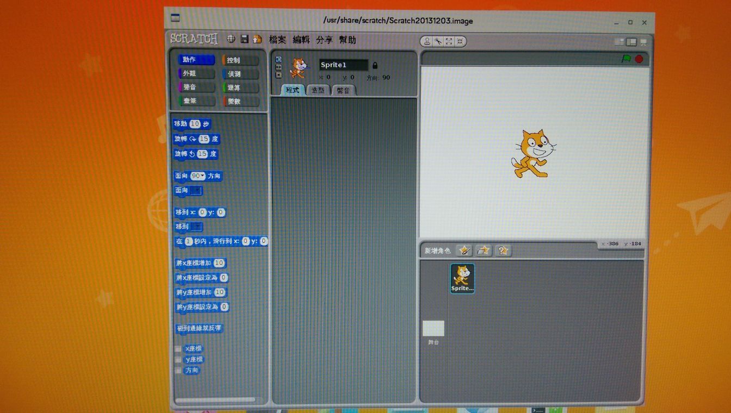
Task: Click the 15 value in clockwise 旋轉 block
Action: [x=204, y=139]
